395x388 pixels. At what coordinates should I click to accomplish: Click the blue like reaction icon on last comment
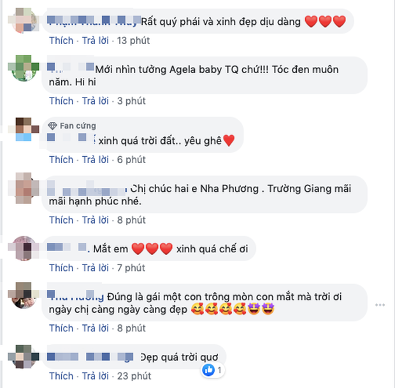click(208, 370)
